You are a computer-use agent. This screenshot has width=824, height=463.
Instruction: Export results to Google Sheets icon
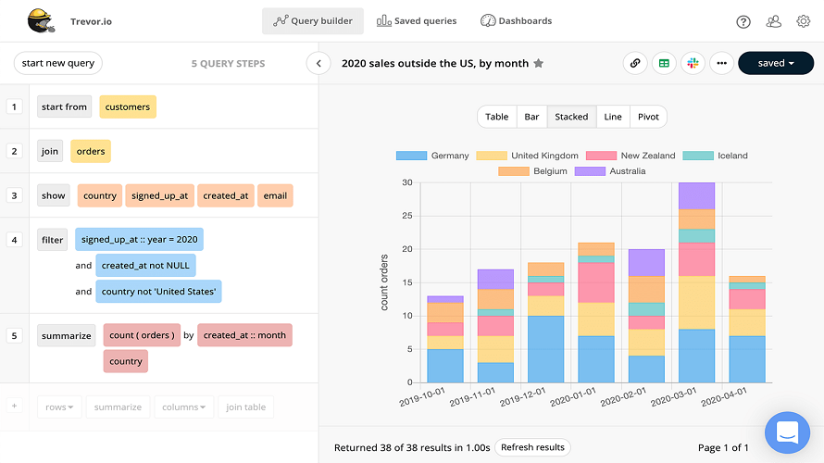[663, 63]
